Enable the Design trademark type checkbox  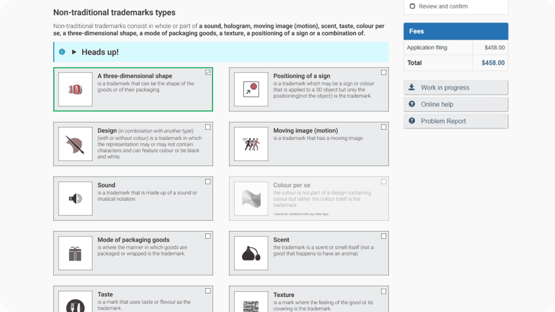(208, 127)
